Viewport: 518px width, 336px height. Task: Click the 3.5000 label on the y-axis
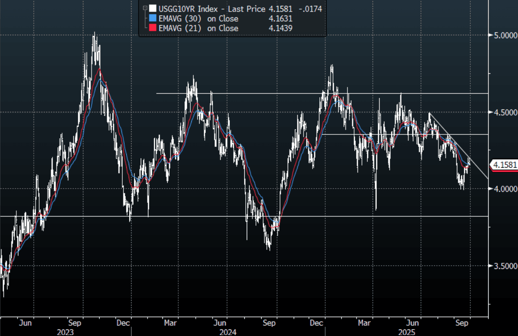pos(504,266)
